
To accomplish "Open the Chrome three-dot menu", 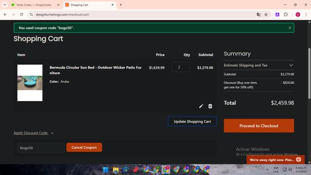I will 306,15.
